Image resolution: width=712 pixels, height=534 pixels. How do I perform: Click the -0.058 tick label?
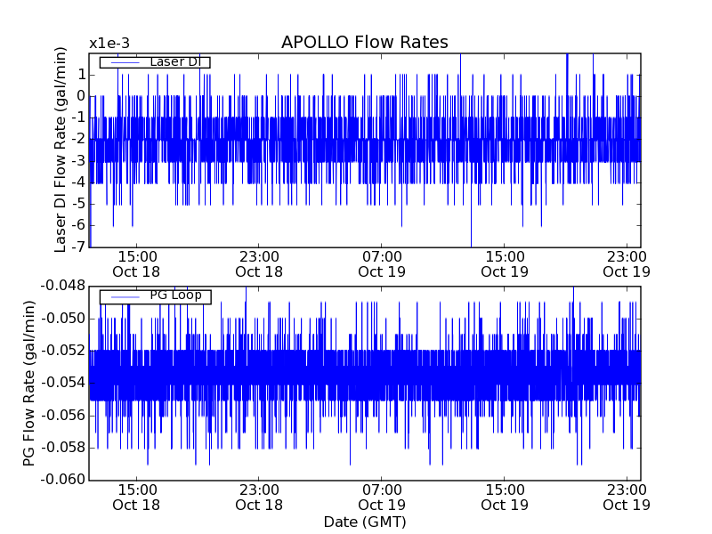[x=63, y=448]
